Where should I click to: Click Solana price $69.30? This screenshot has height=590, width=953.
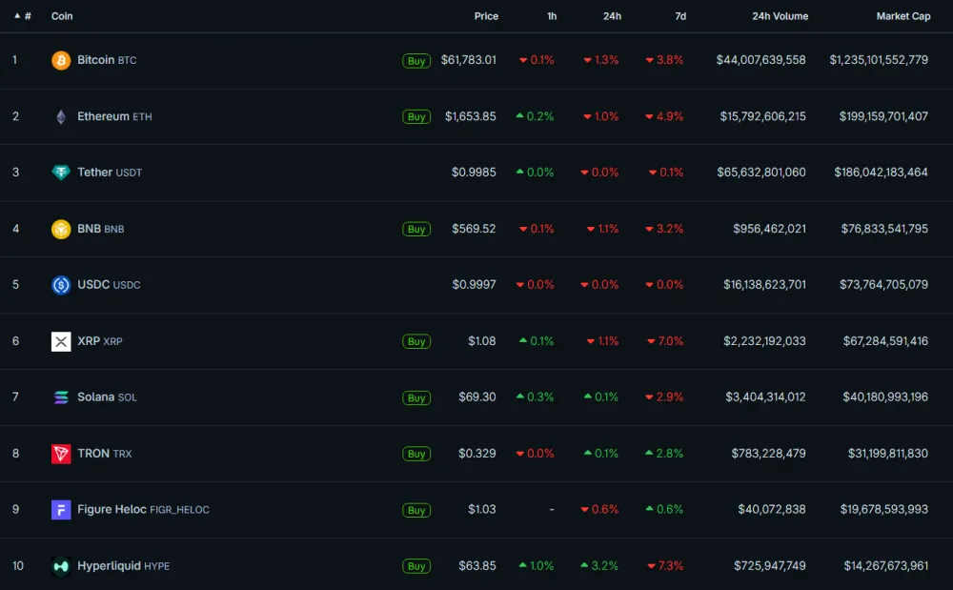point(477,397)
